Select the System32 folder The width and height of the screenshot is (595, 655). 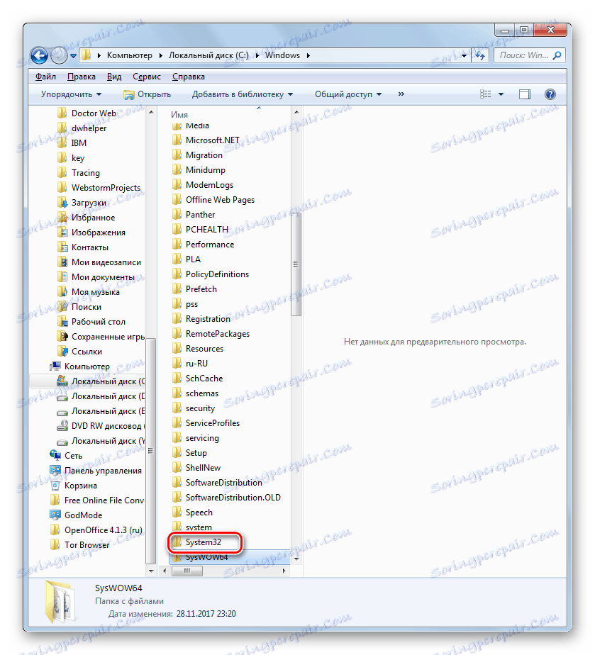(x=196, y=542)
